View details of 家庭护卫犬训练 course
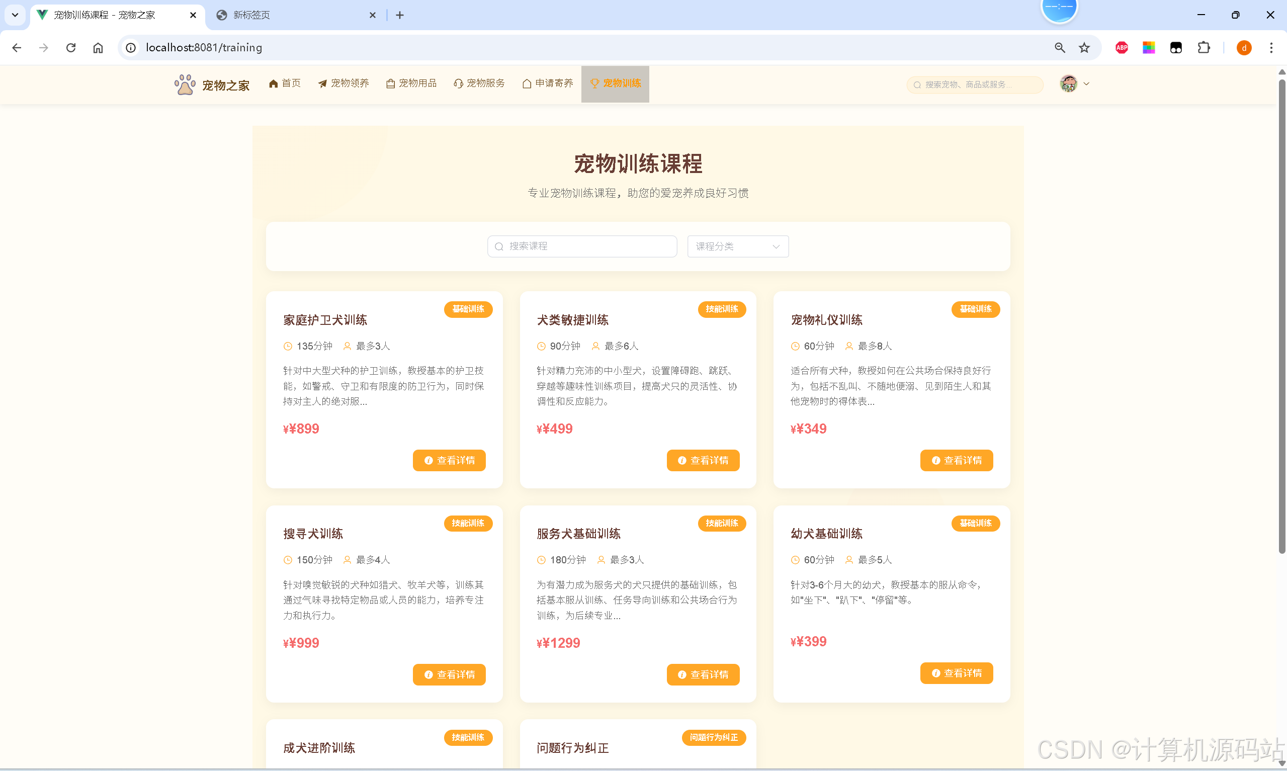This screenshot has width=1287, height=771. click(x=449, y=460)
